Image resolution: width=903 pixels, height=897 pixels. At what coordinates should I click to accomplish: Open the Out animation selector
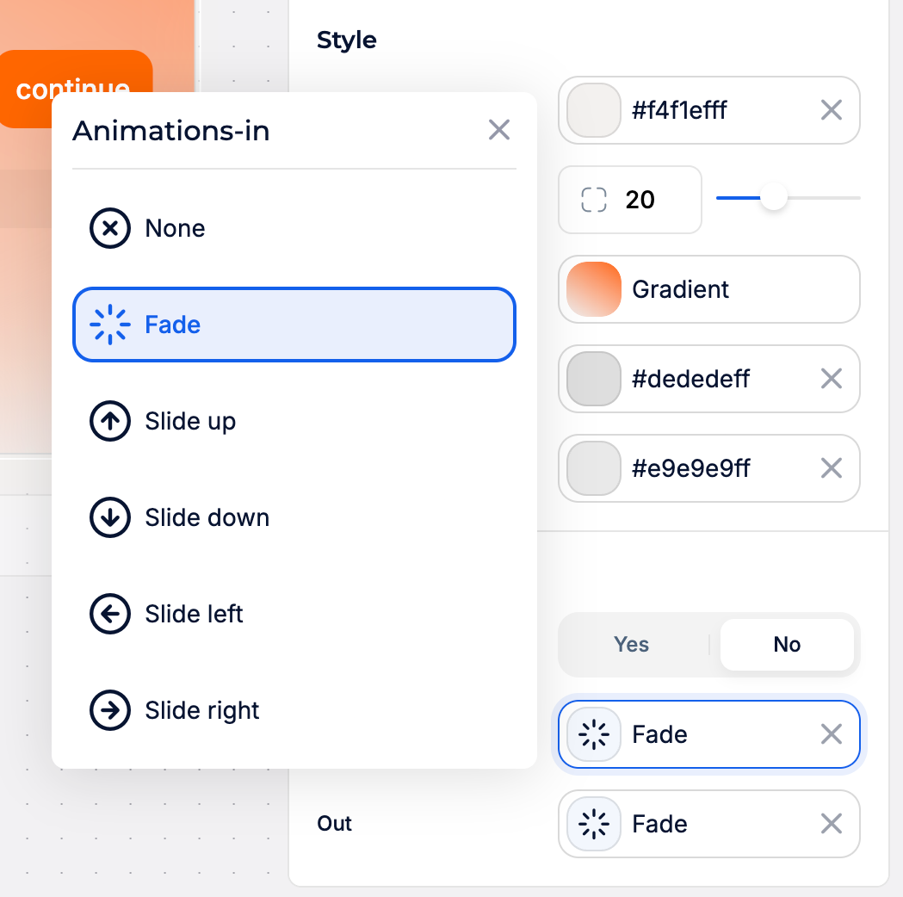pyautogui.click(x=708, y=824)
